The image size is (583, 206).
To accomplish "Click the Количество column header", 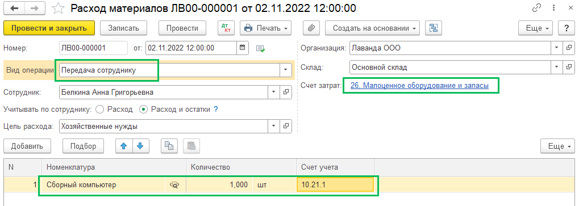I will (241, 167).
